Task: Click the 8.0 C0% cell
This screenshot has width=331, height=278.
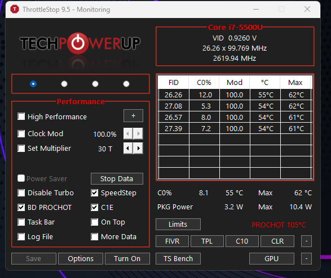Action: point(204,117)
